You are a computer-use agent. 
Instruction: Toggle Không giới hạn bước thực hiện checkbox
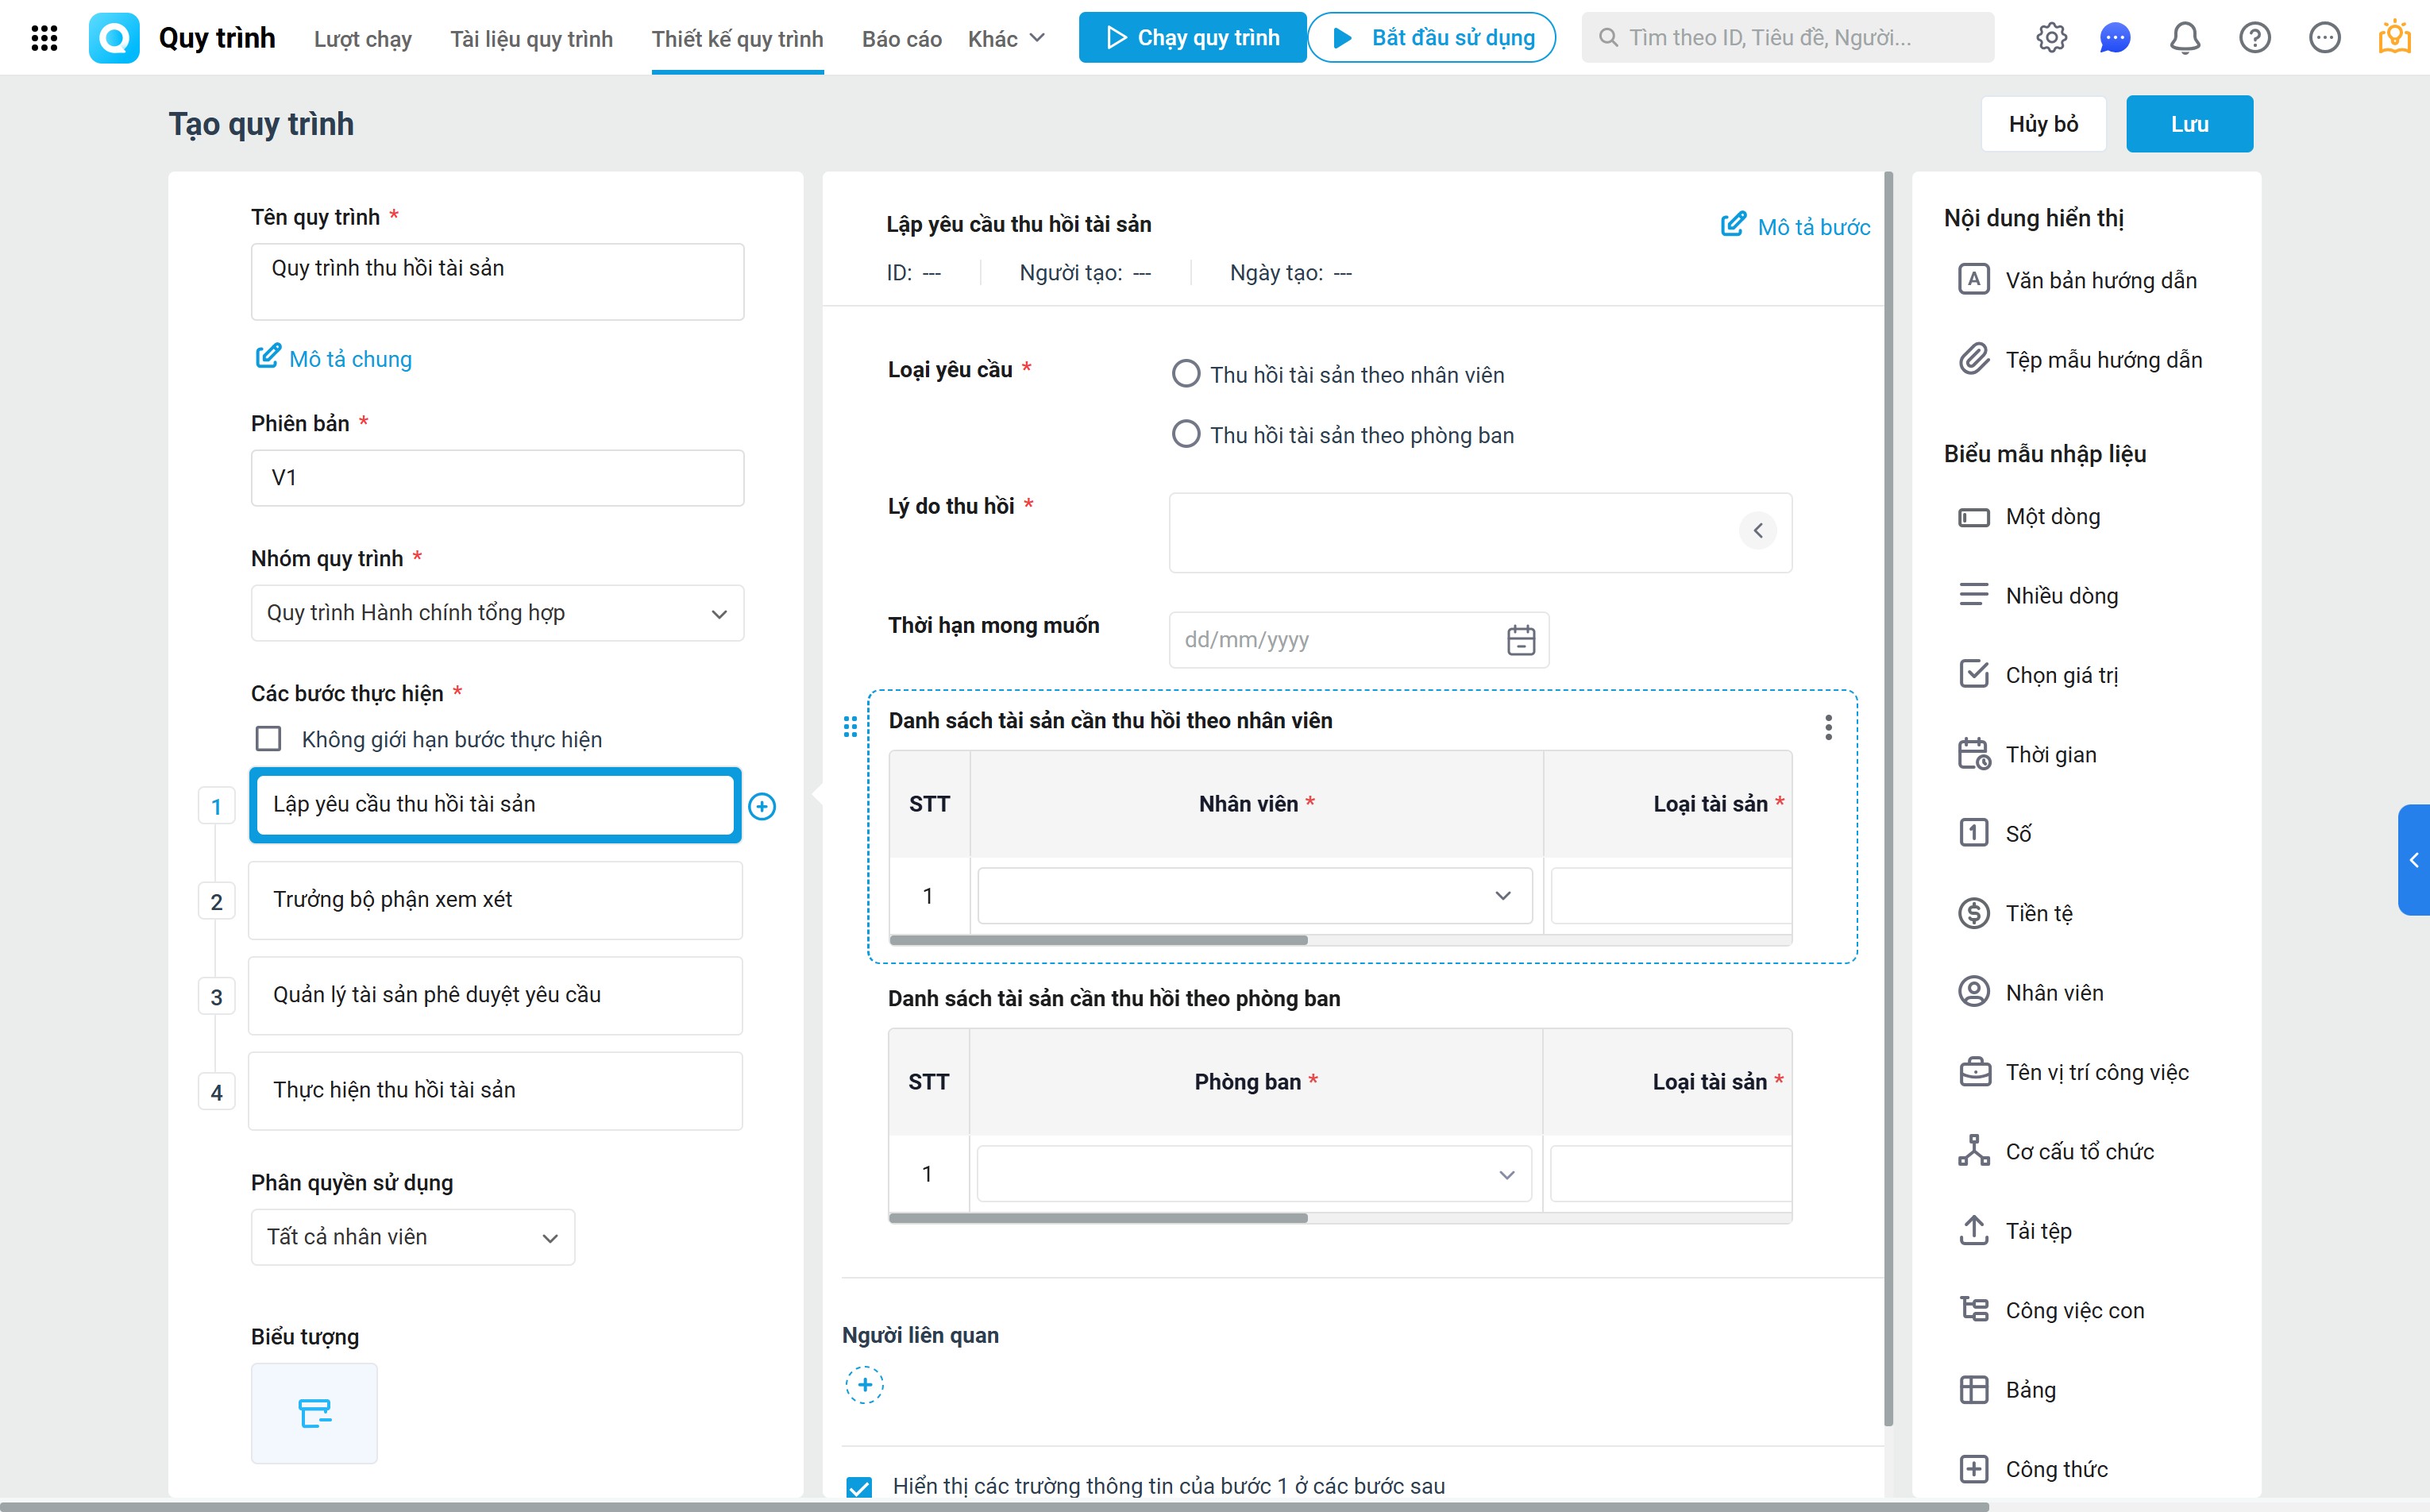click(x=268, y=739)
